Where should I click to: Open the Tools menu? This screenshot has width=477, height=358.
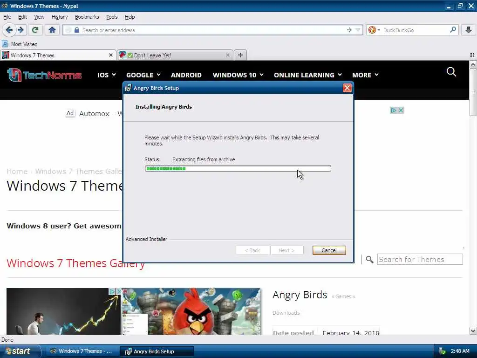point(112,17)
